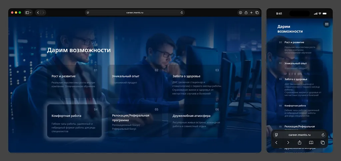Tap the share icon in the mobile toolbar

299,142
